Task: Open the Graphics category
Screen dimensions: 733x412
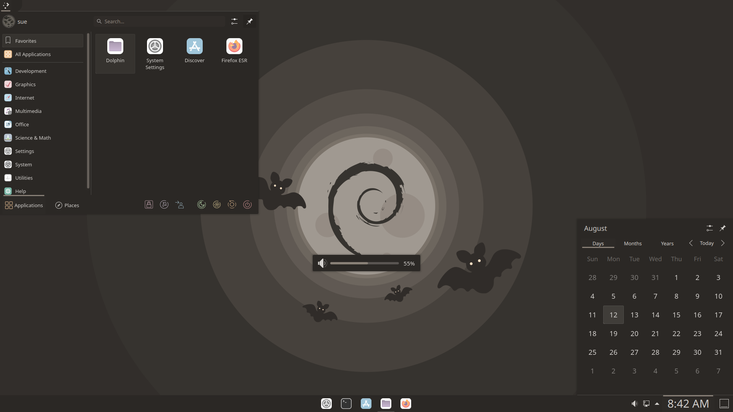Action: [43, 84]
